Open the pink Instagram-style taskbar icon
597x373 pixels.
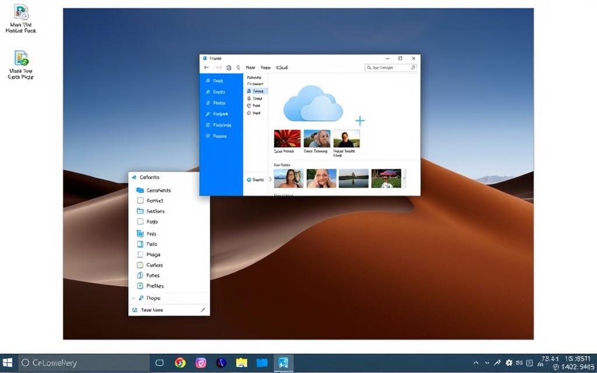(x=201, y=363)
